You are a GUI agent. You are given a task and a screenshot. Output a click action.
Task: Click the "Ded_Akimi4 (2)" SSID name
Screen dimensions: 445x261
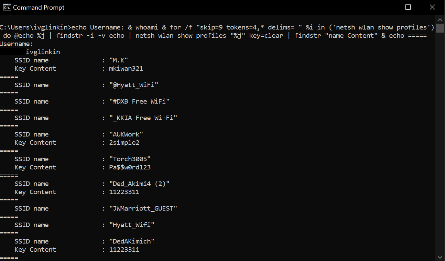coord(139,184)
